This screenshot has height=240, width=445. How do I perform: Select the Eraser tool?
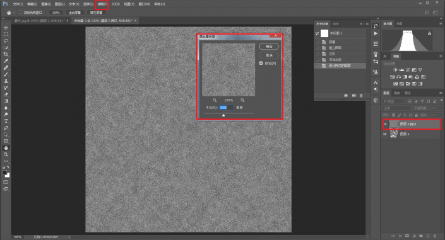(6, 94)
